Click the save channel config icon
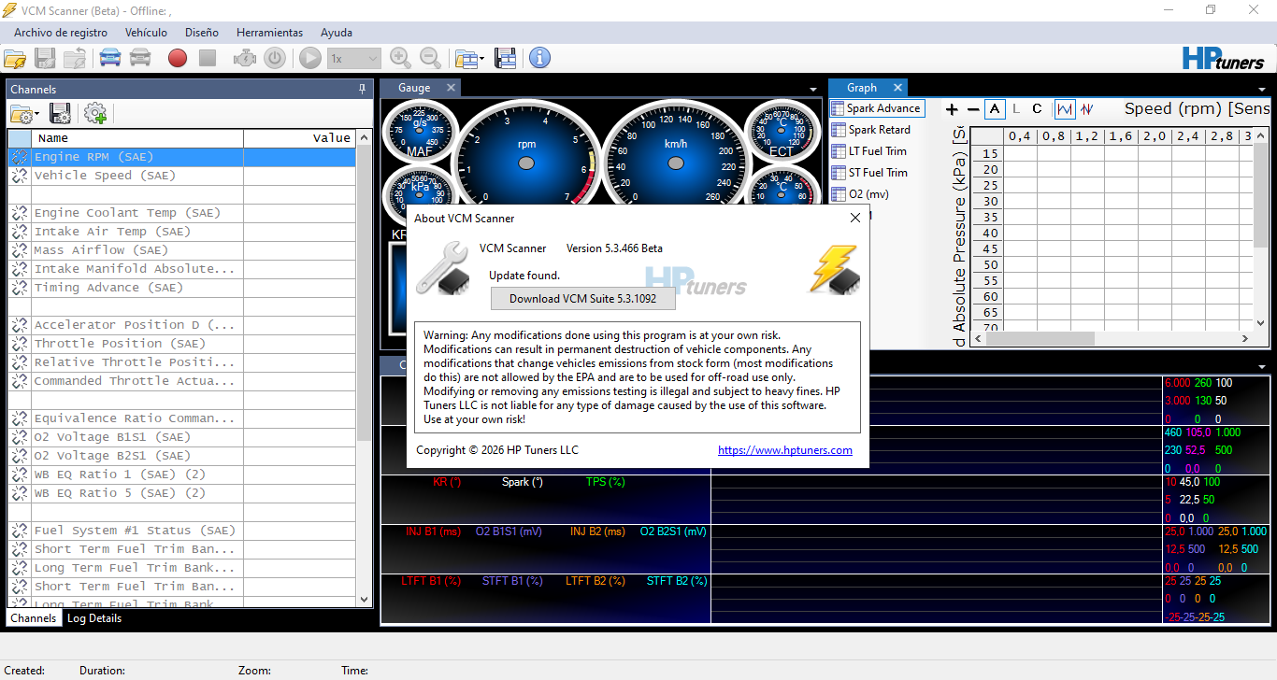Screen dimensions: 1277x680 pos(61,114)
